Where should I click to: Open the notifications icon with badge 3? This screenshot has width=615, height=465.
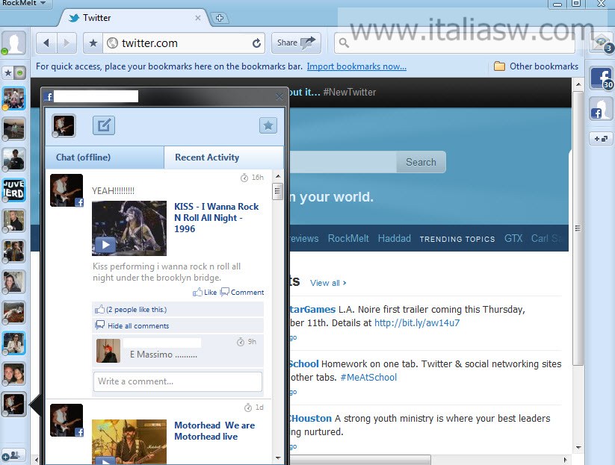click(602, 43)
